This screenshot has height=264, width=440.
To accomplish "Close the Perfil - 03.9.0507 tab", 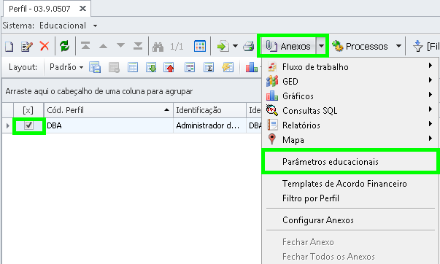I will coord(82,9).
